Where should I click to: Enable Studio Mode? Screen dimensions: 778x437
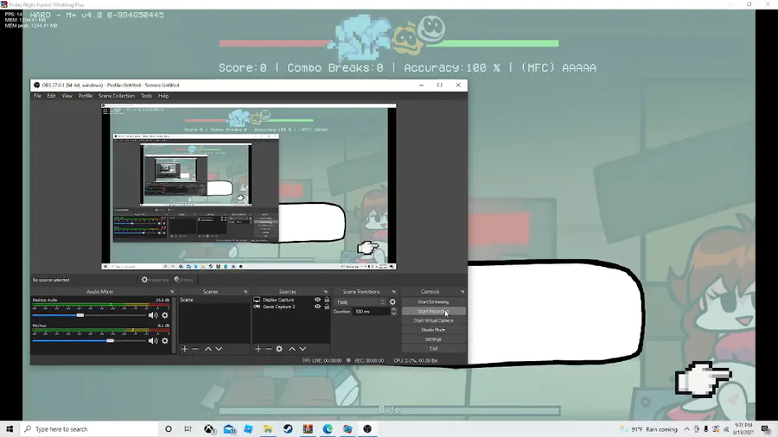coord(433,330)
